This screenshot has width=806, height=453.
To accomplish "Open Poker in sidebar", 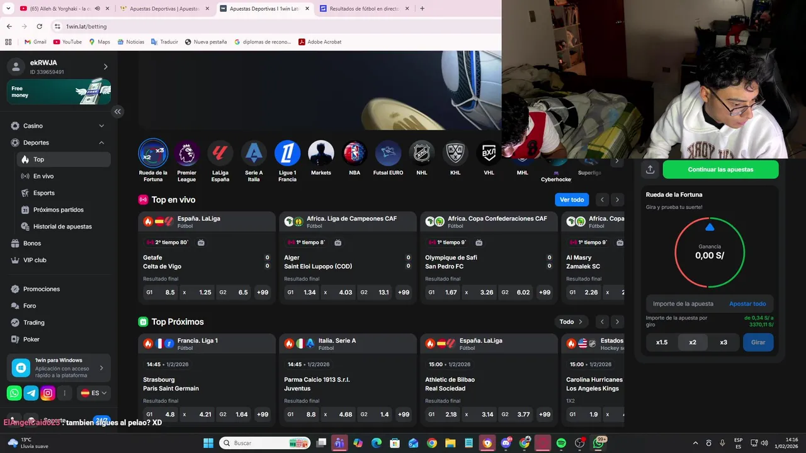I will (59, 339).
